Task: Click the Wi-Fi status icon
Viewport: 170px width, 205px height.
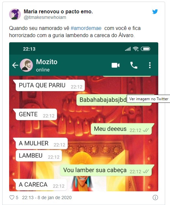Action: (x=135, y=49)
